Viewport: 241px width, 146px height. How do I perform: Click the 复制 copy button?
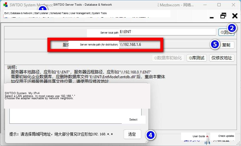pyautogui.click(x=226, y=45)
